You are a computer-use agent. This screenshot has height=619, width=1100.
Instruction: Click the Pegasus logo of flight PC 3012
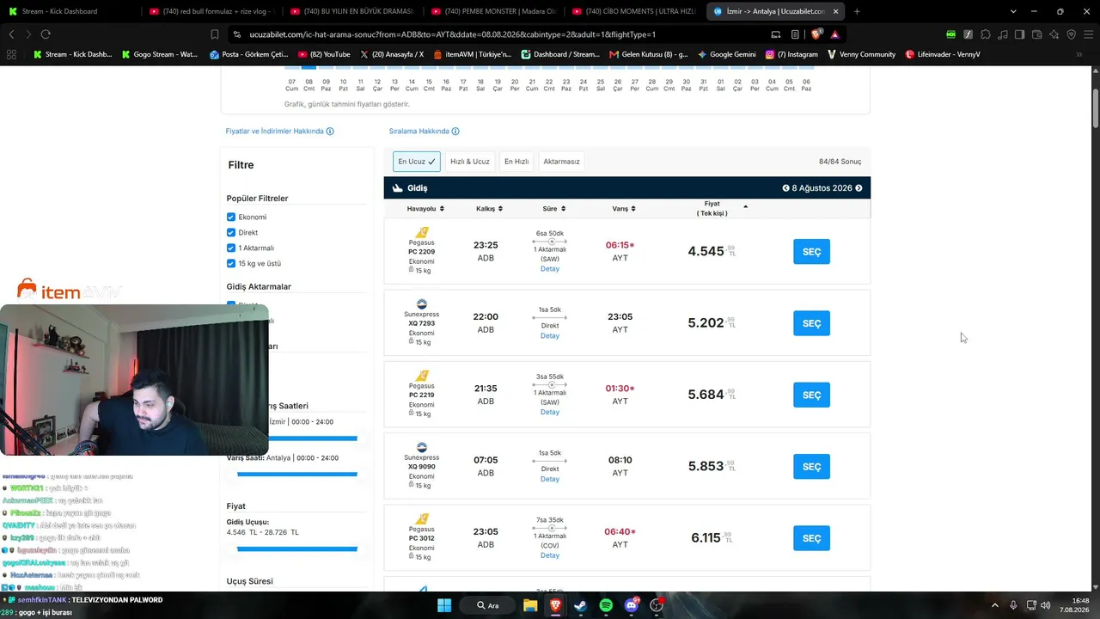pyautogui.click(x=422, y=519)
